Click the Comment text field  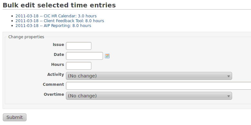click(x=158, y=86)
